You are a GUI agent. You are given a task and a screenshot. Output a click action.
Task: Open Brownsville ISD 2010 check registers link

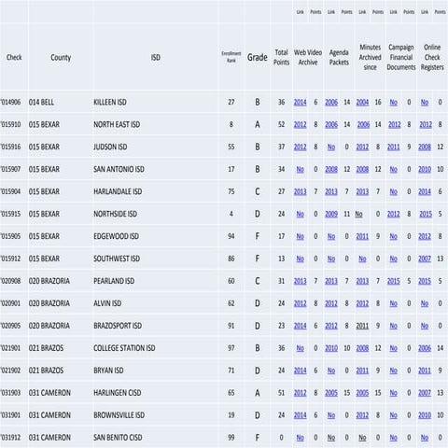(425, 415)
